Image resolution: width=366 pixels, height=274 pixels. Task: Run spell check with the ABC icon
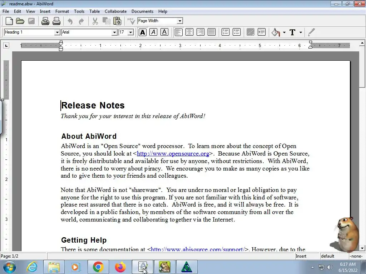pyautogui.click(x=132, y=21)
